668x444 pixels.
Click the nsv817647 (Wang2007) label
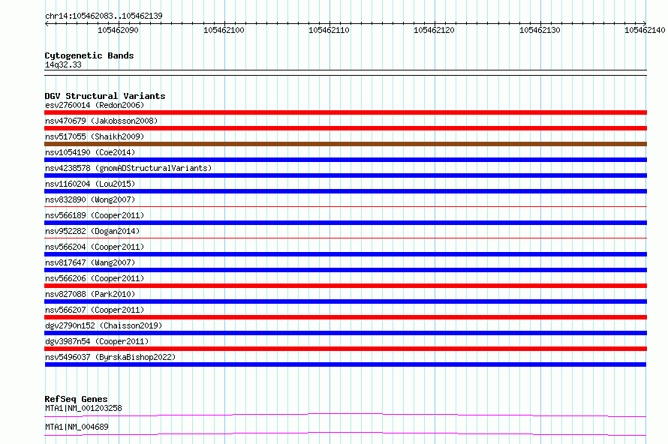click(x=90, y=262)
